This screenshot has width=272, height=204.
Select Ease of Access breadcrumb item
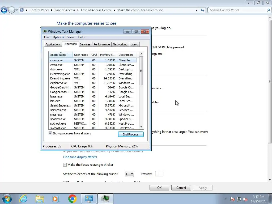pos(65,10)
